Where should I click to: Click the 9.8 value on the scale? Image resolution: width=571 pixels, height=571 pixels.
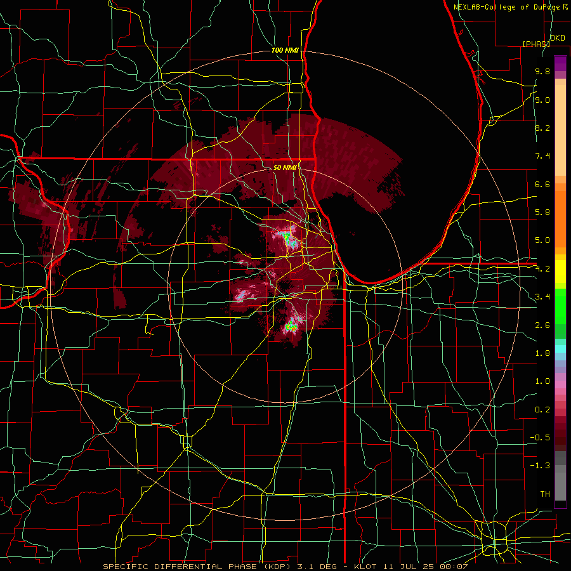[x=542, y=71]
